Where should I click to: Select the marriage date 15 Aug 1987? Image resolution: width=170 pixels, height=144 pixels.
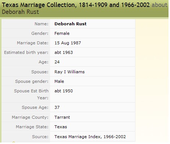coord(68,43)
